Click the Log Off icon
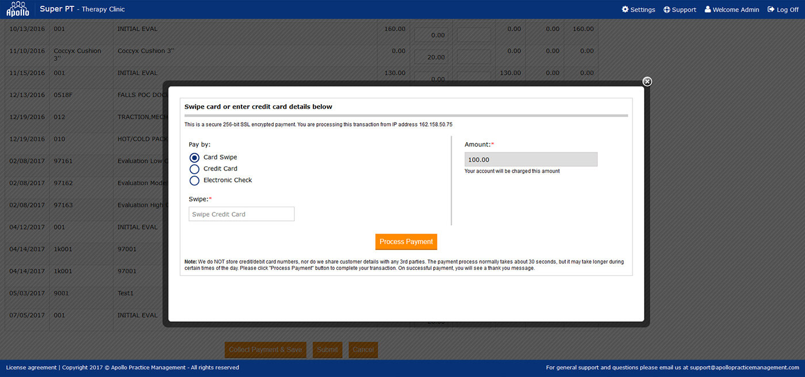 coord(771,10)
